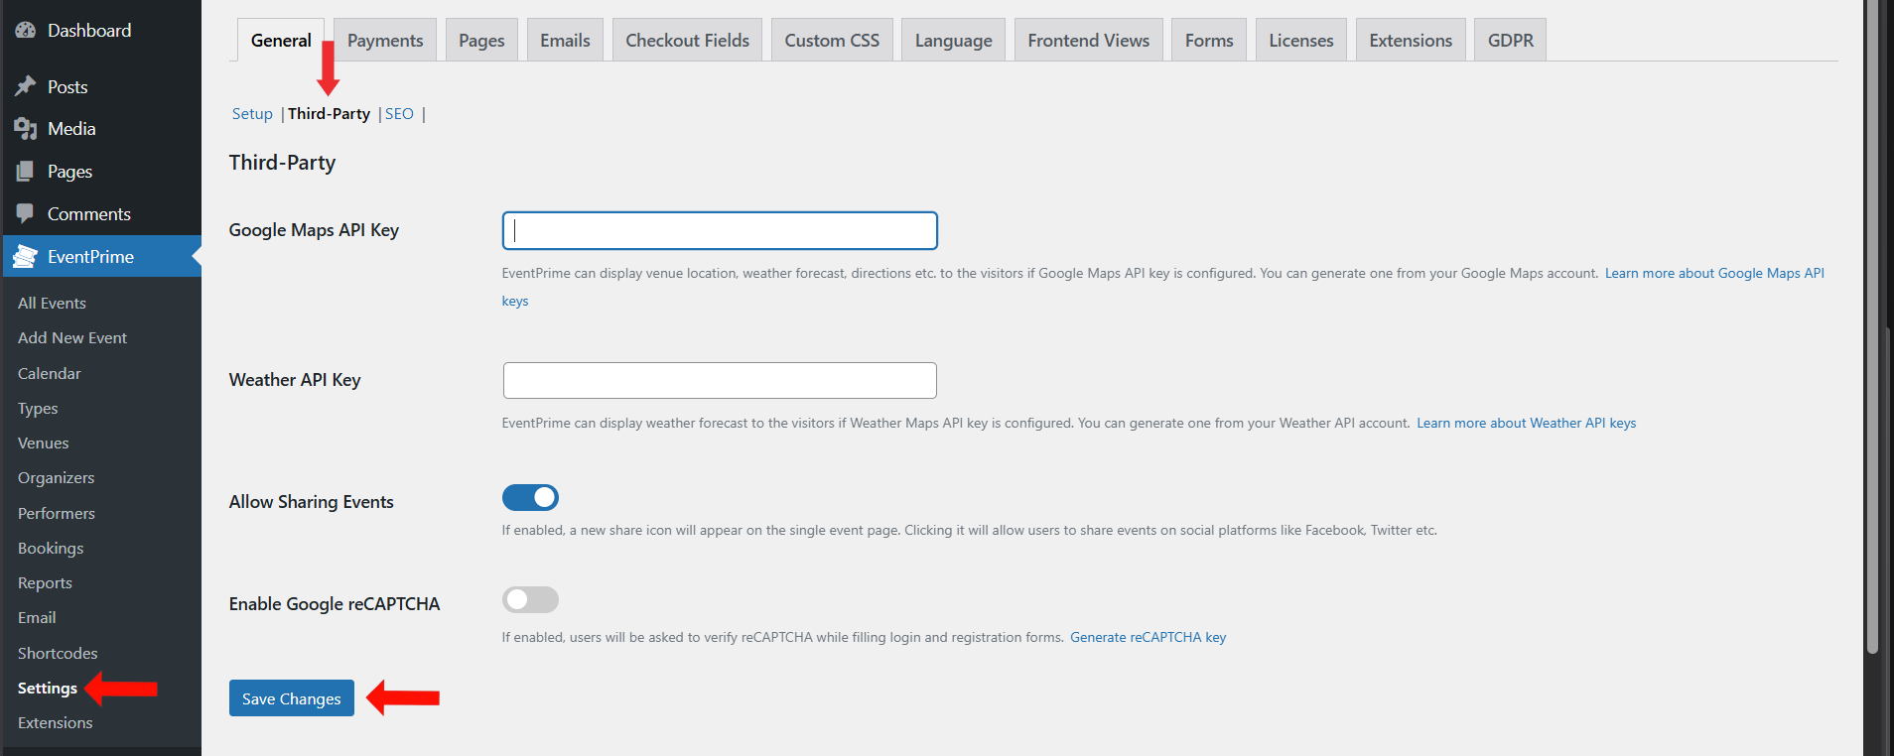Click the page's vertical scrollbar
This screenshot has width=1894, height=756.
[1872, 327]
